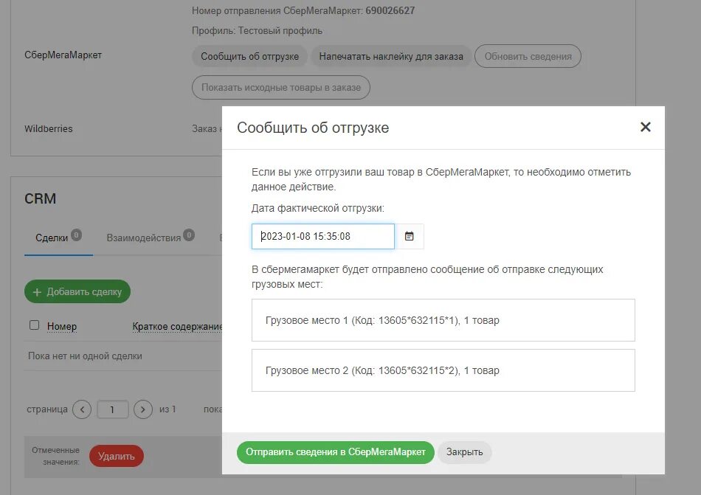Click the CRM section heading

41,198
